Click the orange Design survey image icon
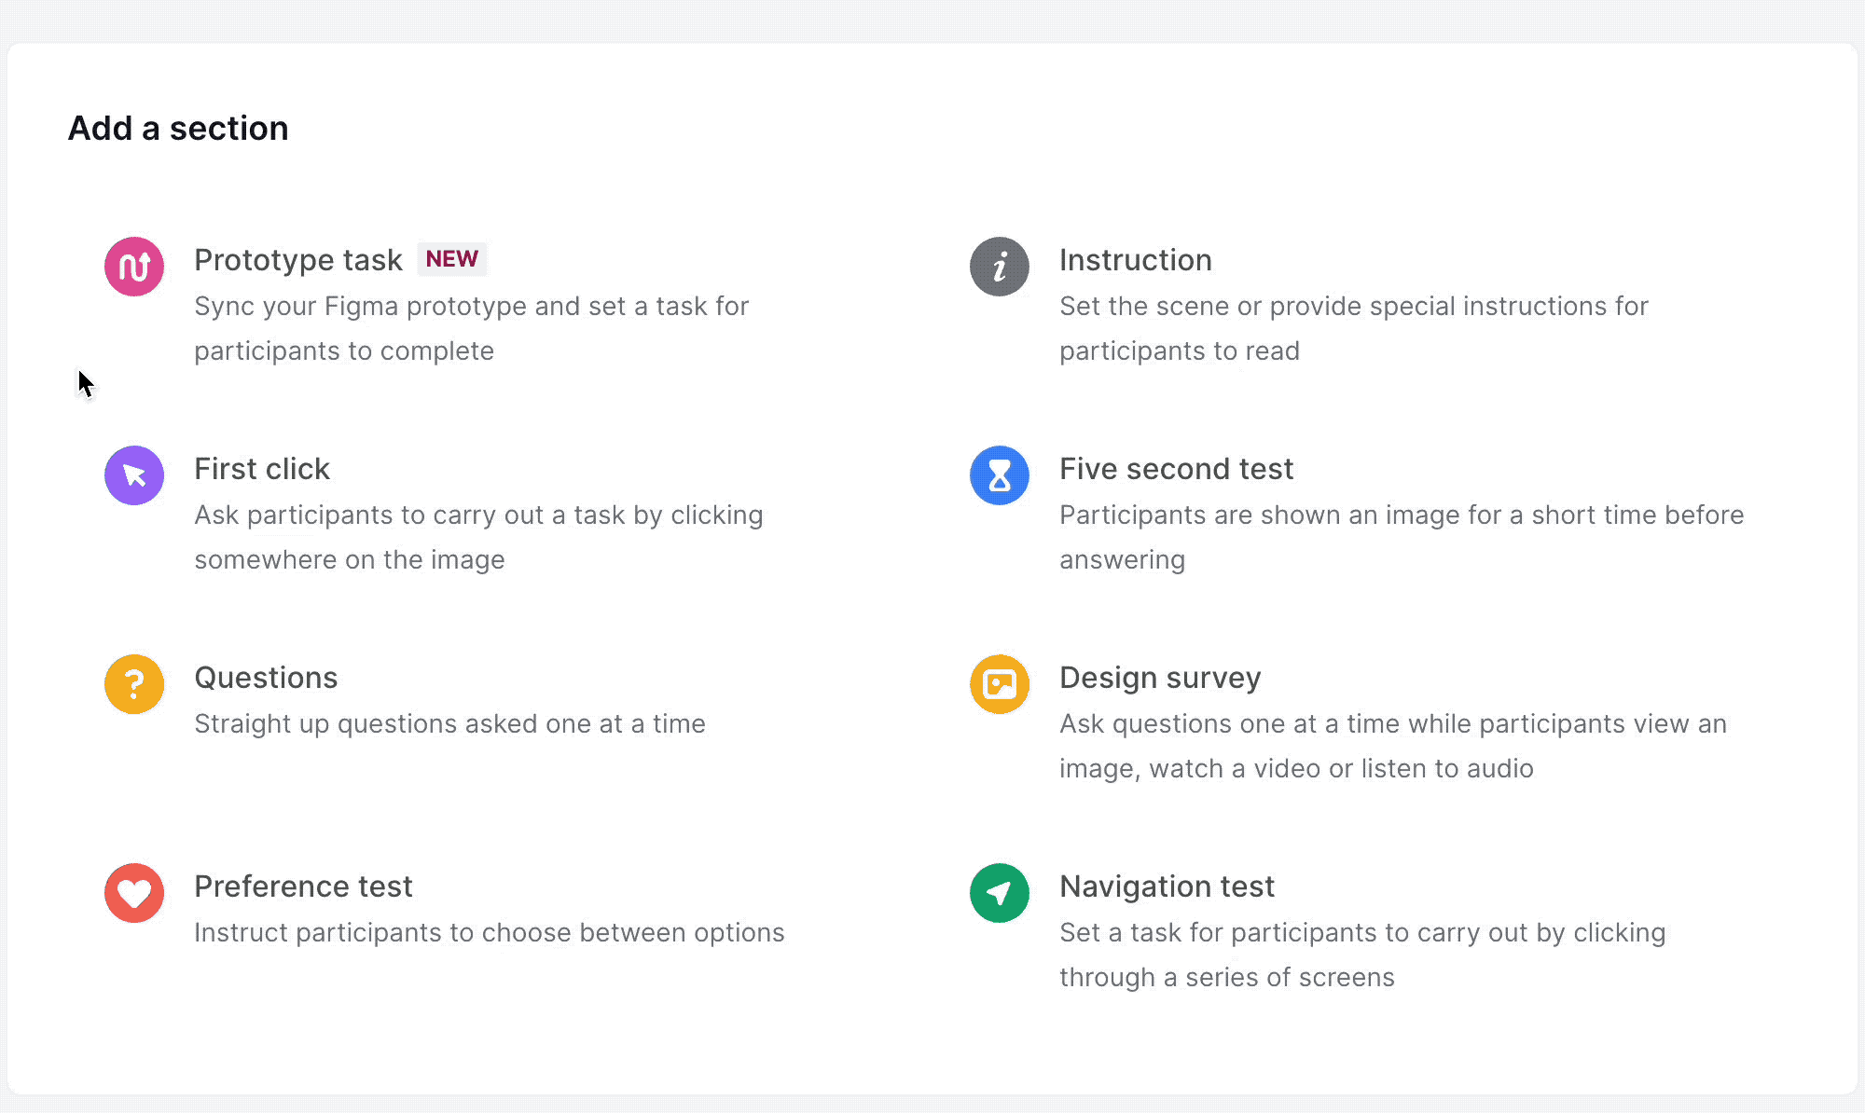This screenshot has width=1865, height=1113. (x=999, y=684)
